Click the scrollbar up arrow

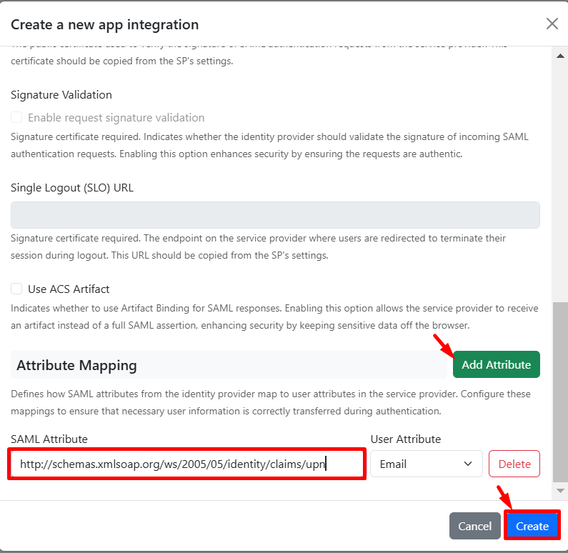click(560, 54)
